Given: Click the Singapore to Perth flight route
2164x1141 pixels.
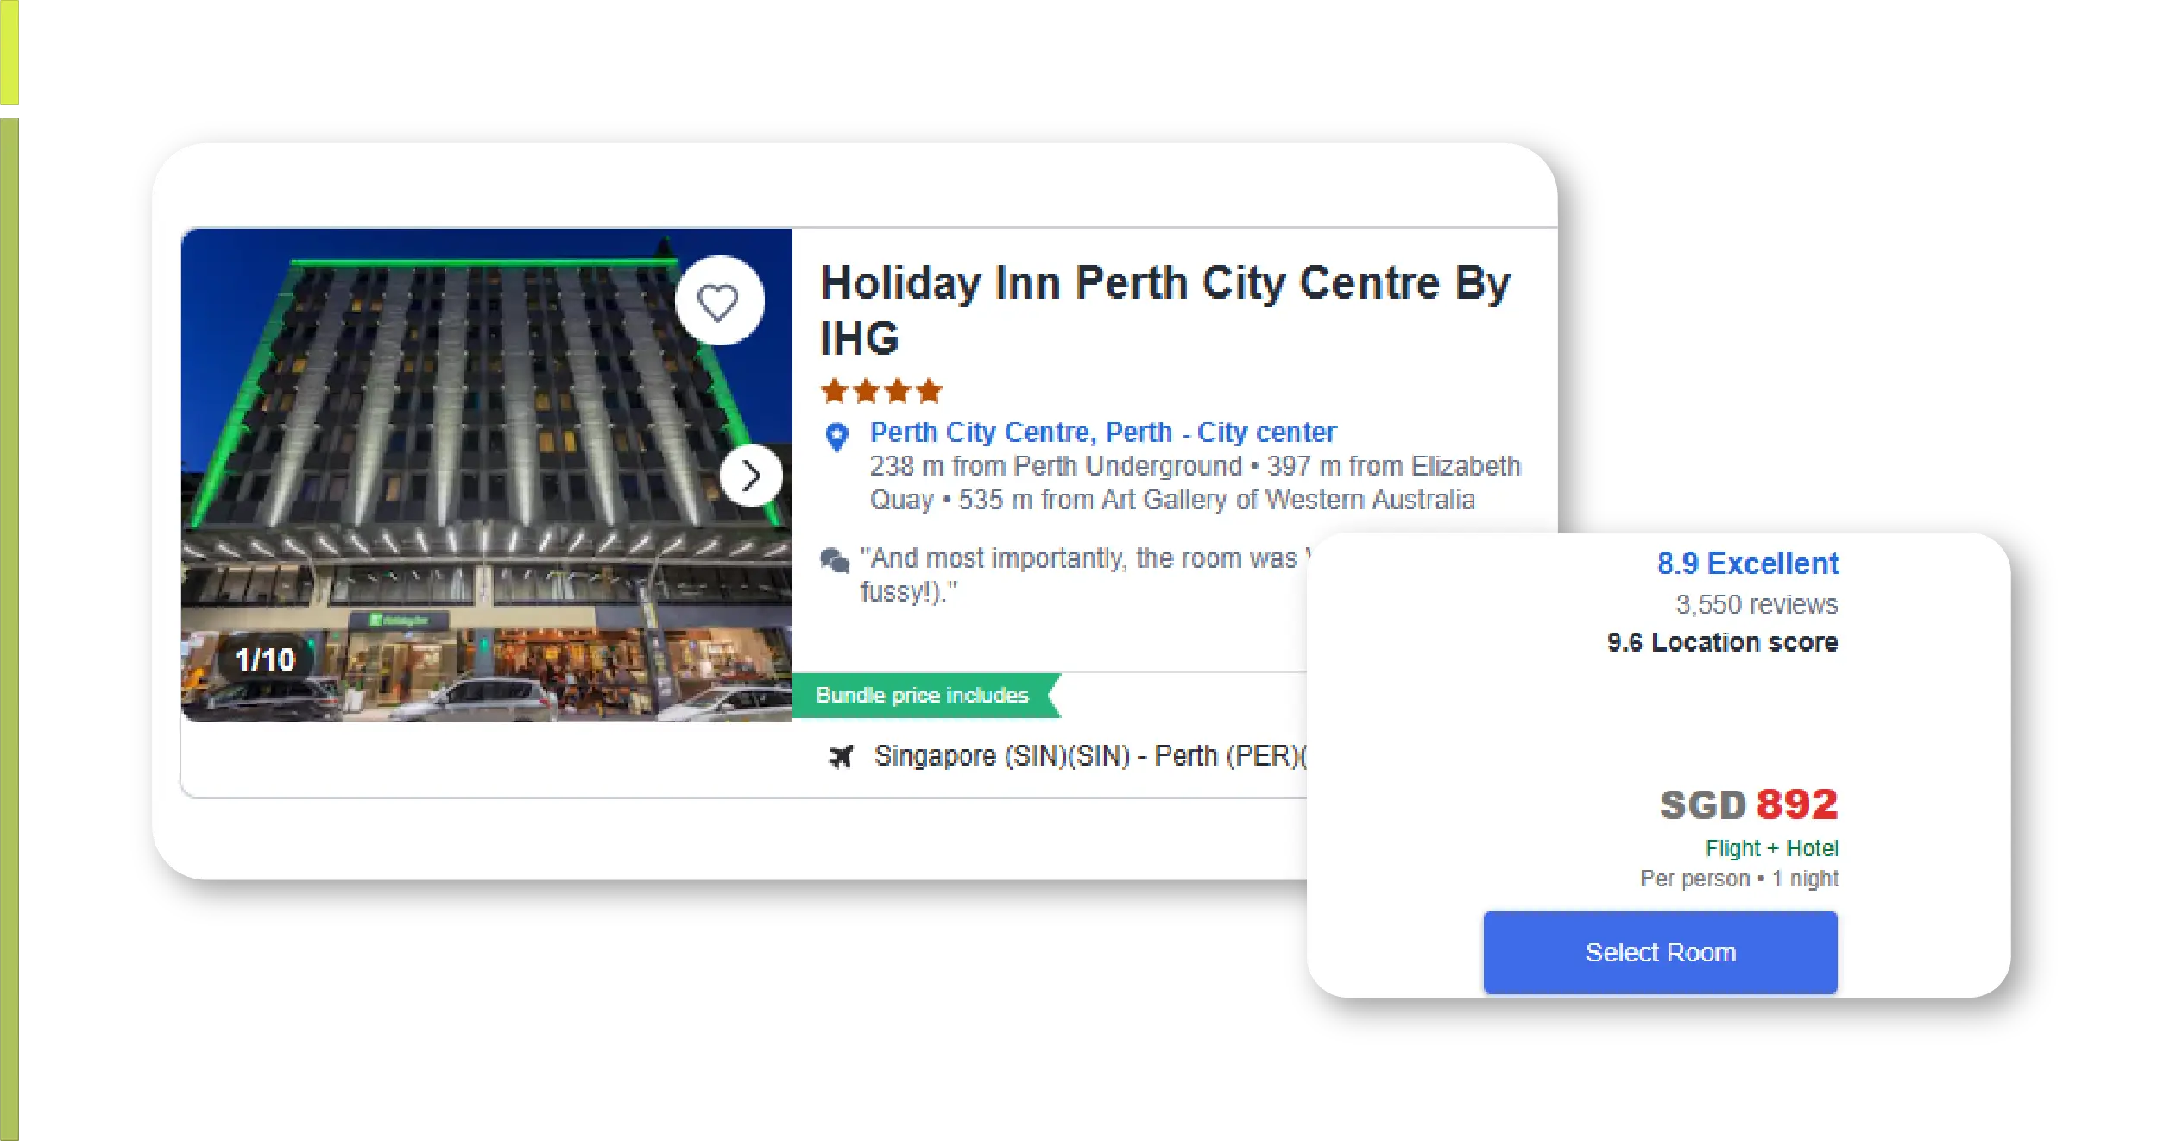Looking at the screenshot, I should point(1089,756).
